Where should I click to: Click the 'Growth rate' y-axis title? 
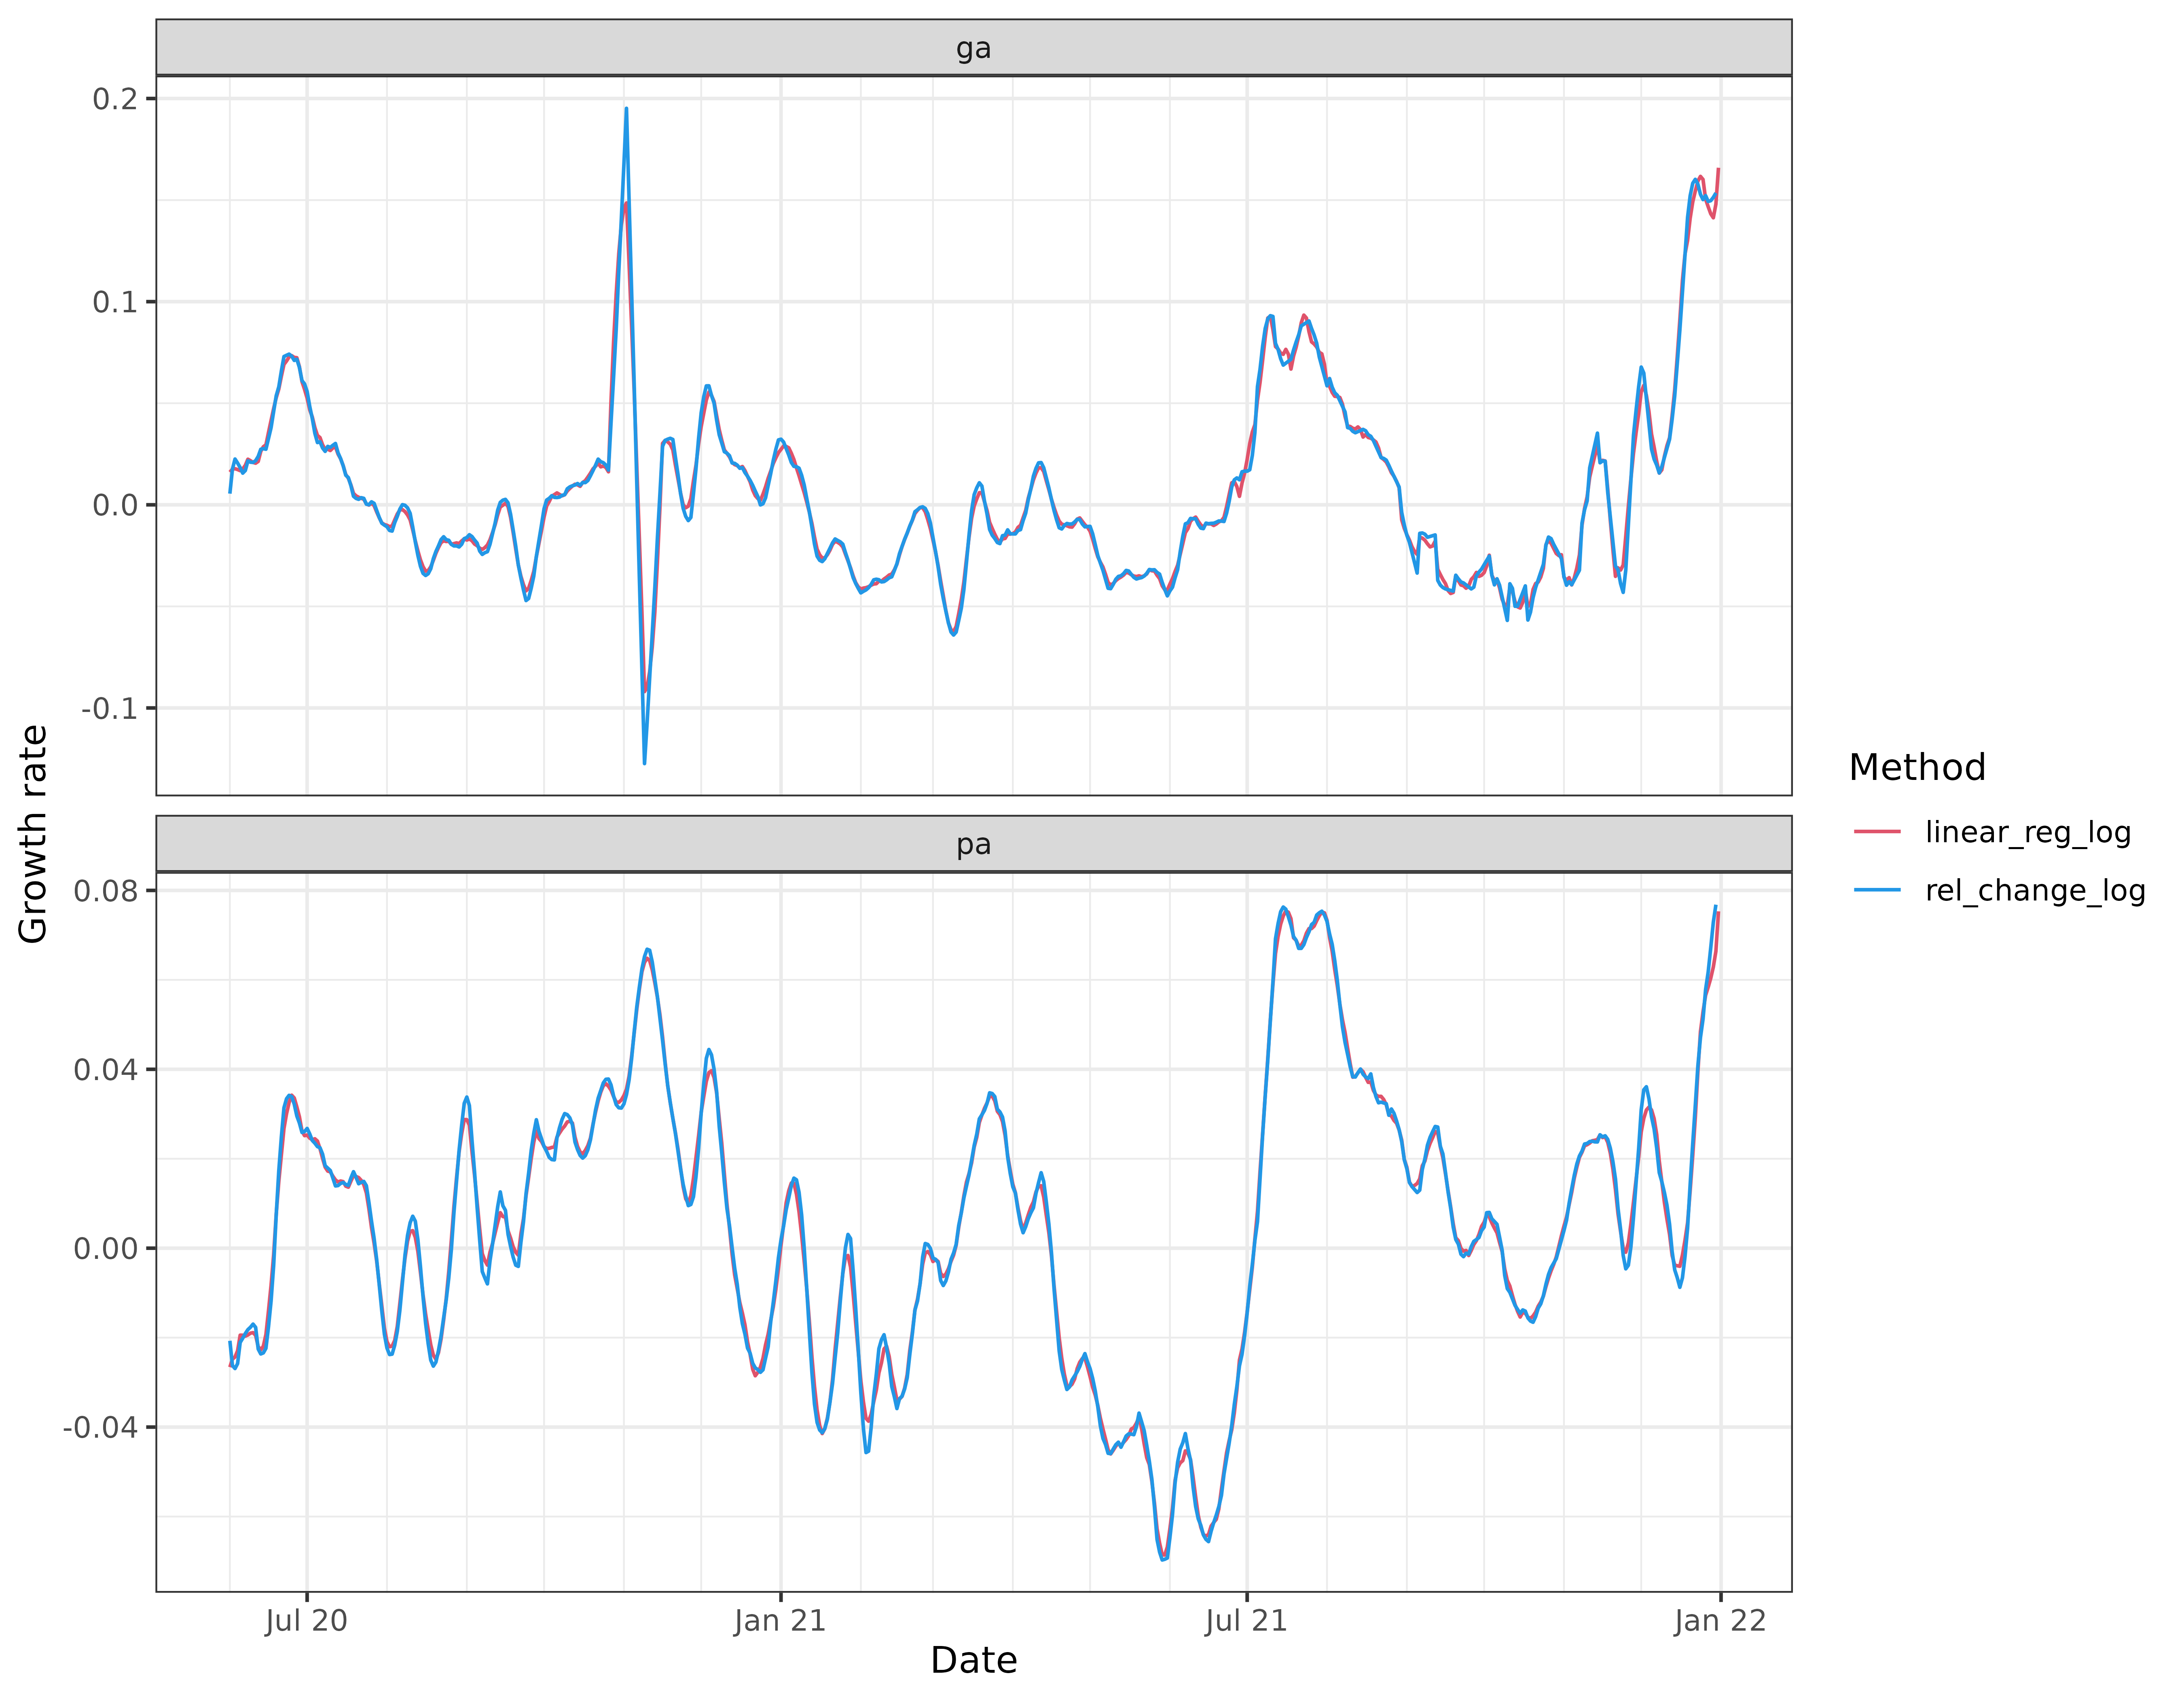click(33, 834)
